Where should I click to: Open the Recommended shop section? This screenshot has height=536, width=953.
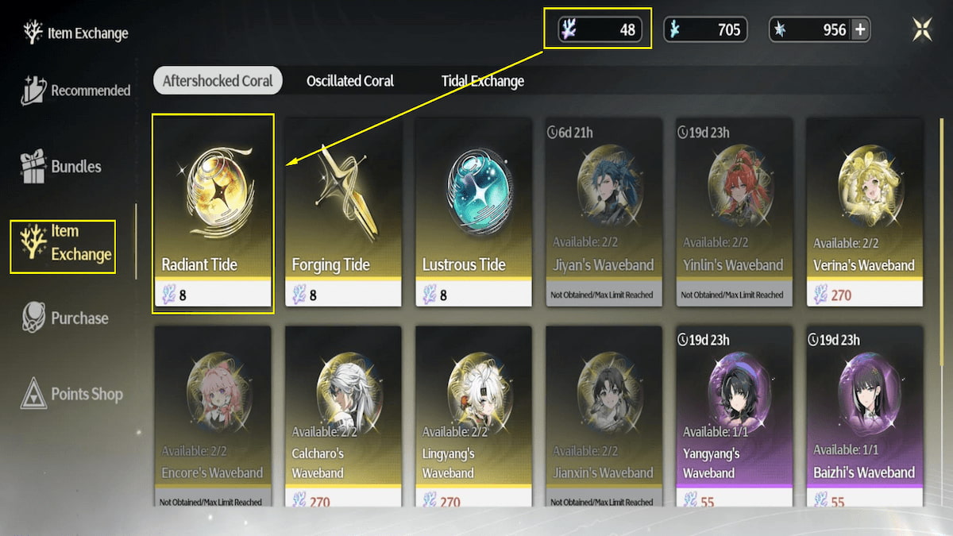75,91
